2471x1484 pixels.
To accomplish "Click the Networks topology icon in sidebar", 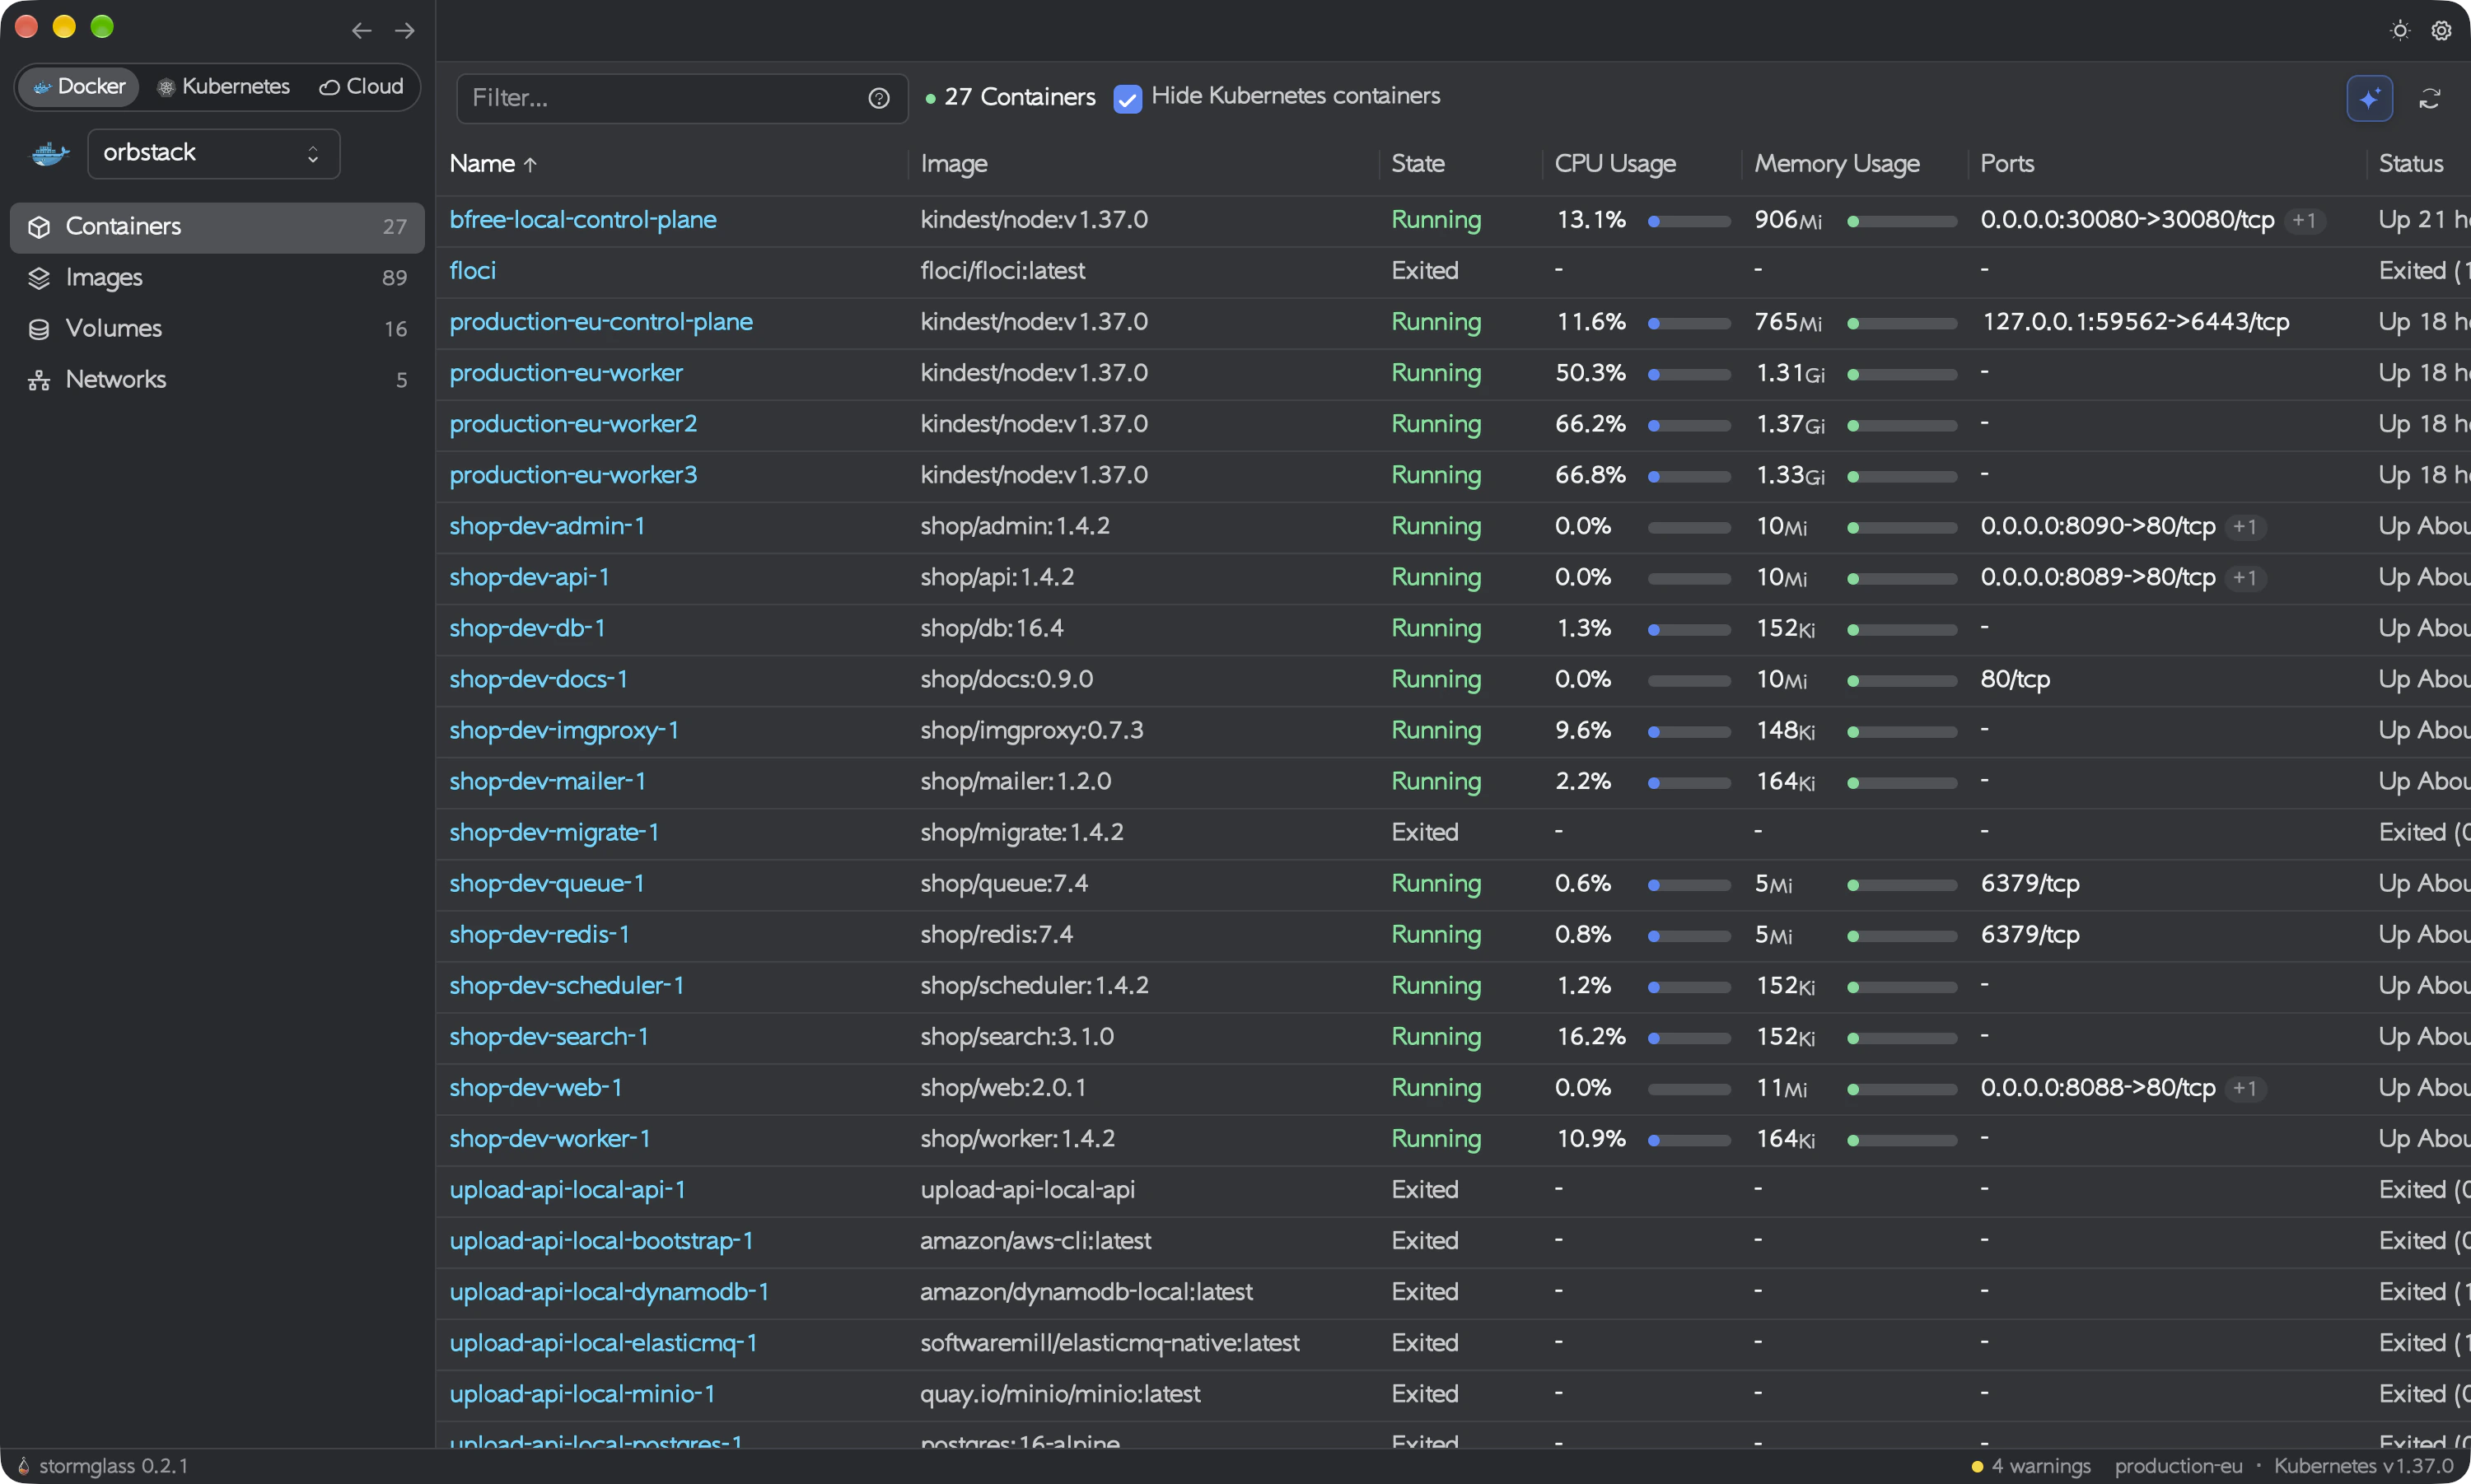I will tap(39, 380).
